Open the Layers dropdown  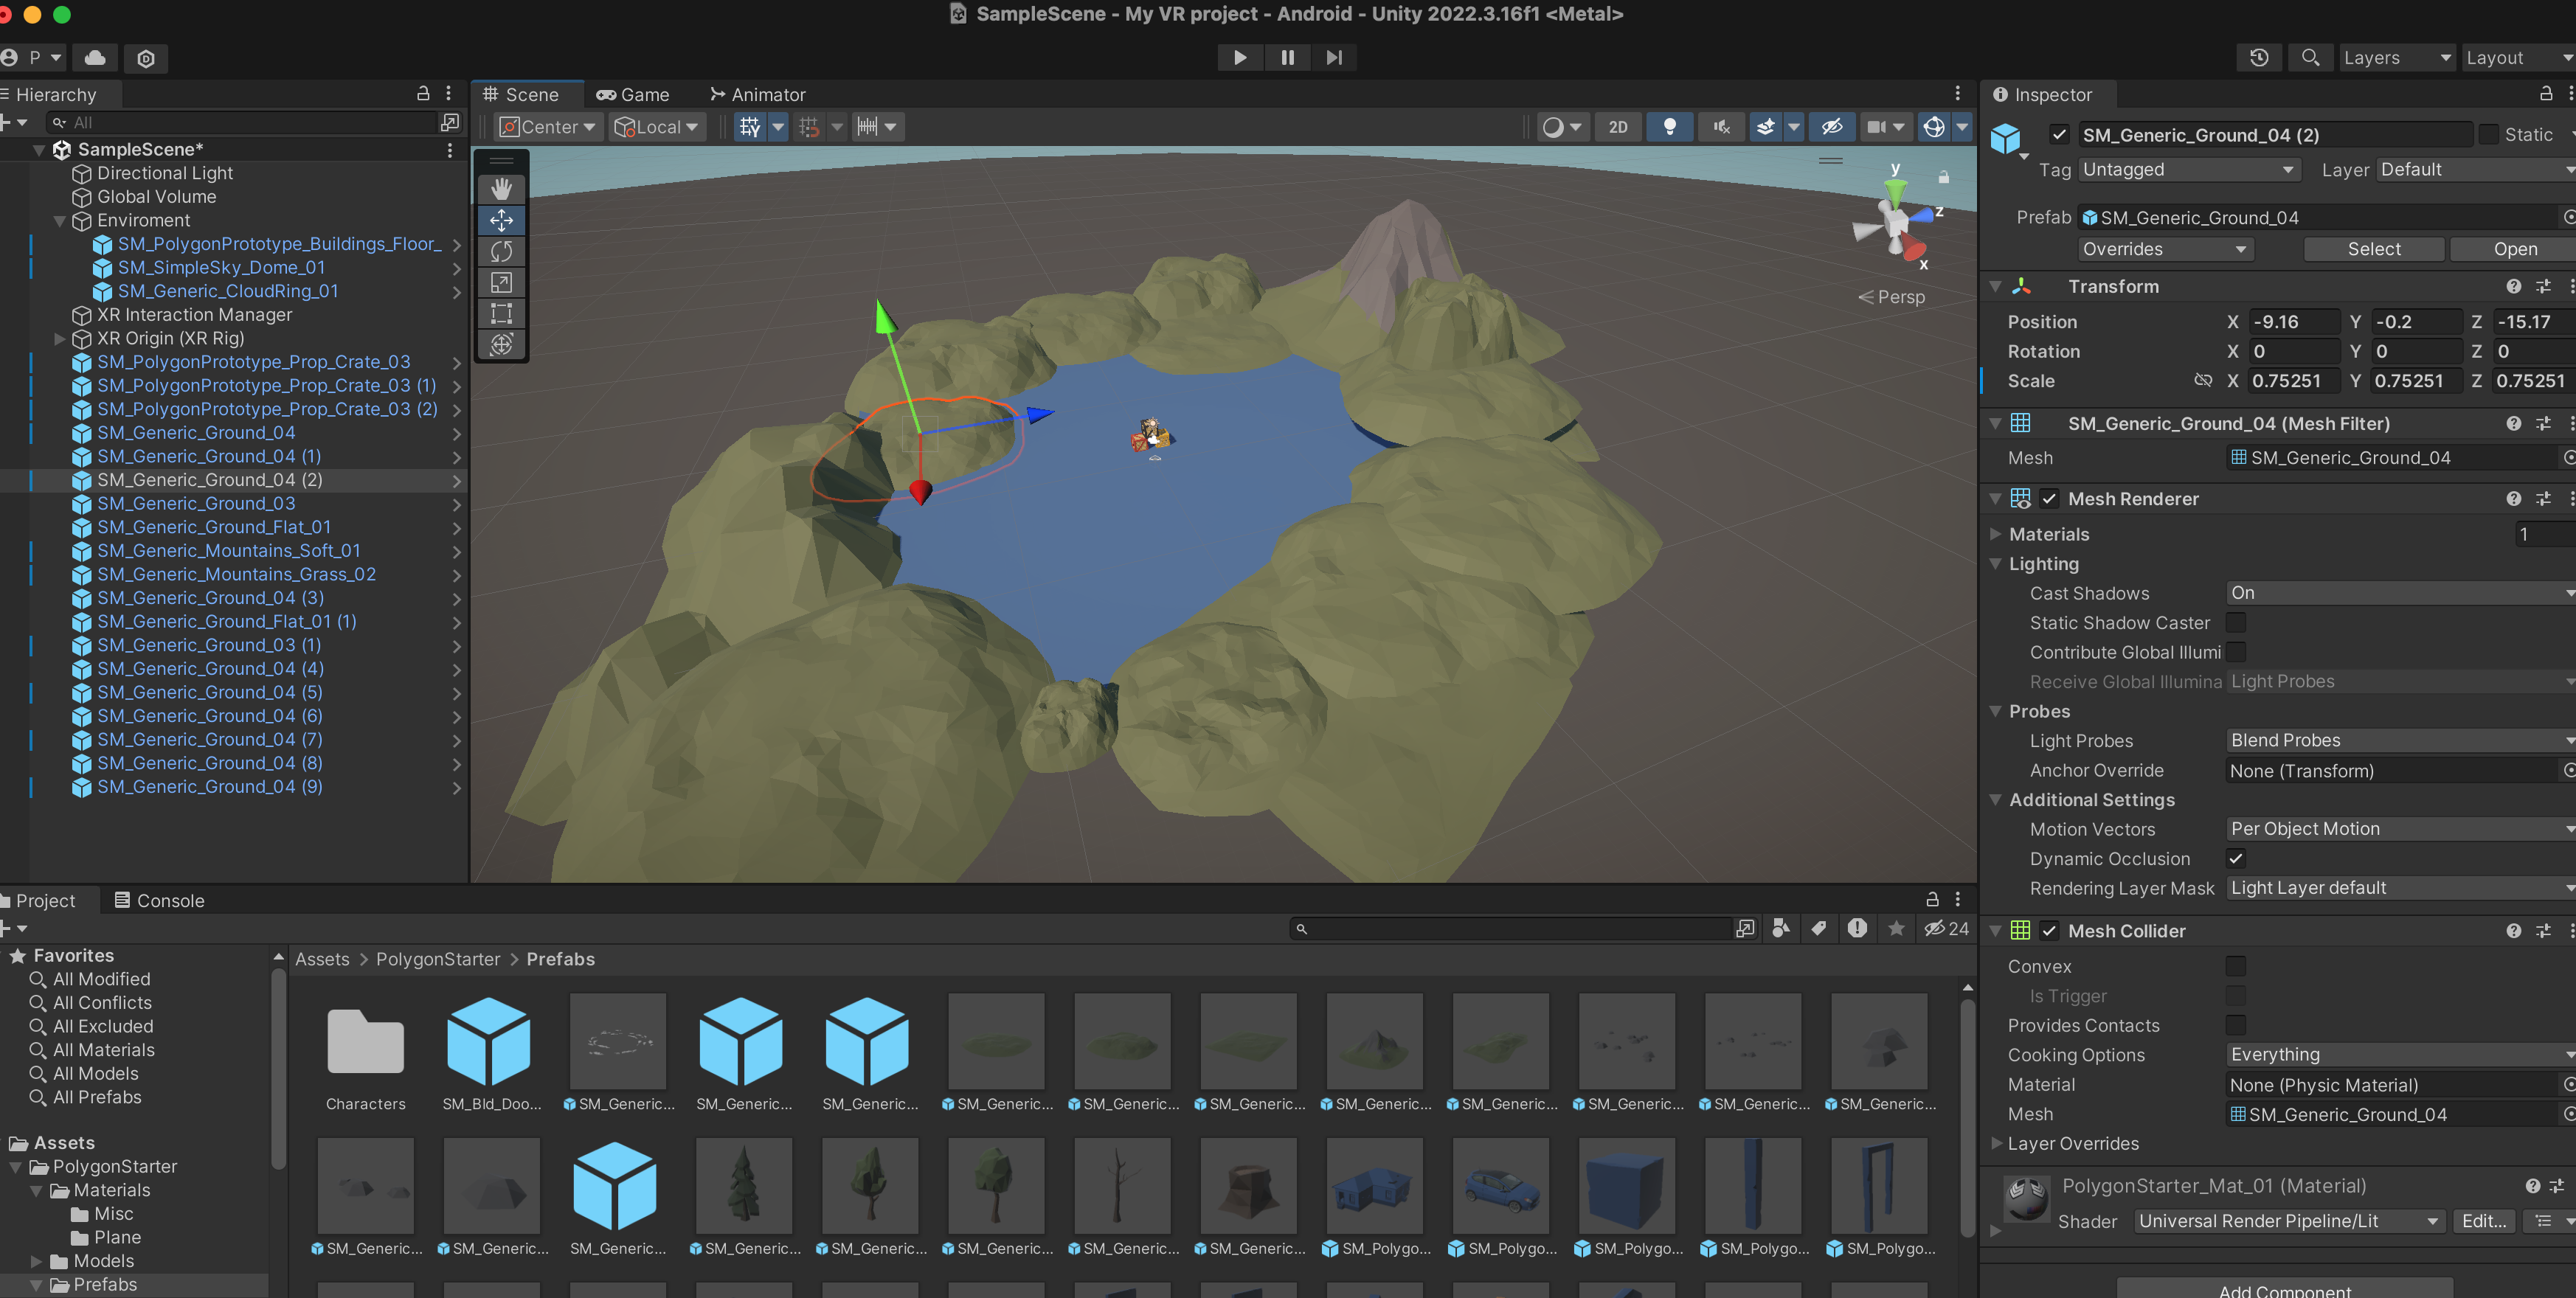[2396, 58]
